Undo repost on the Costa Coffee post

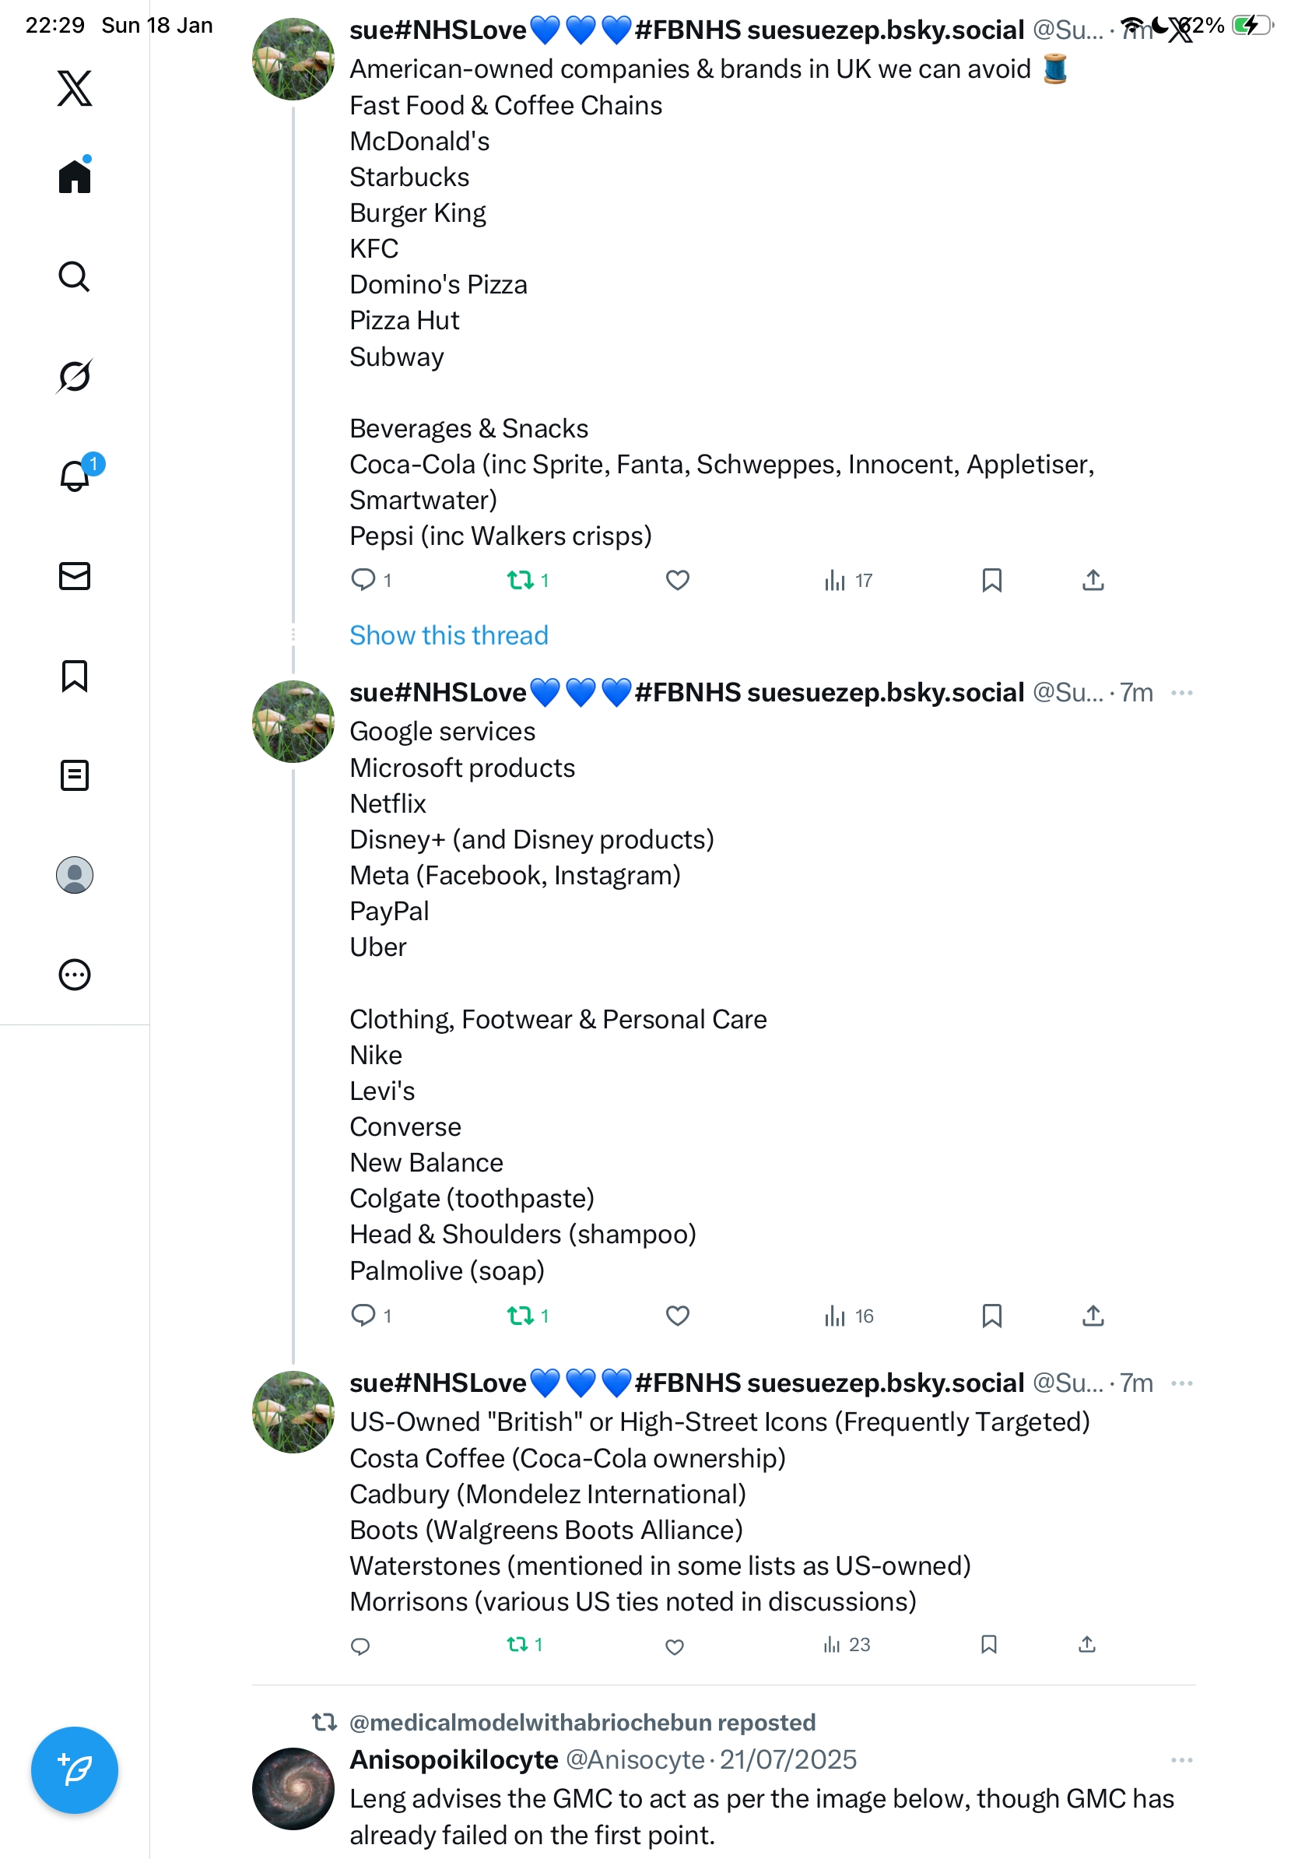tap(518, 1644)
